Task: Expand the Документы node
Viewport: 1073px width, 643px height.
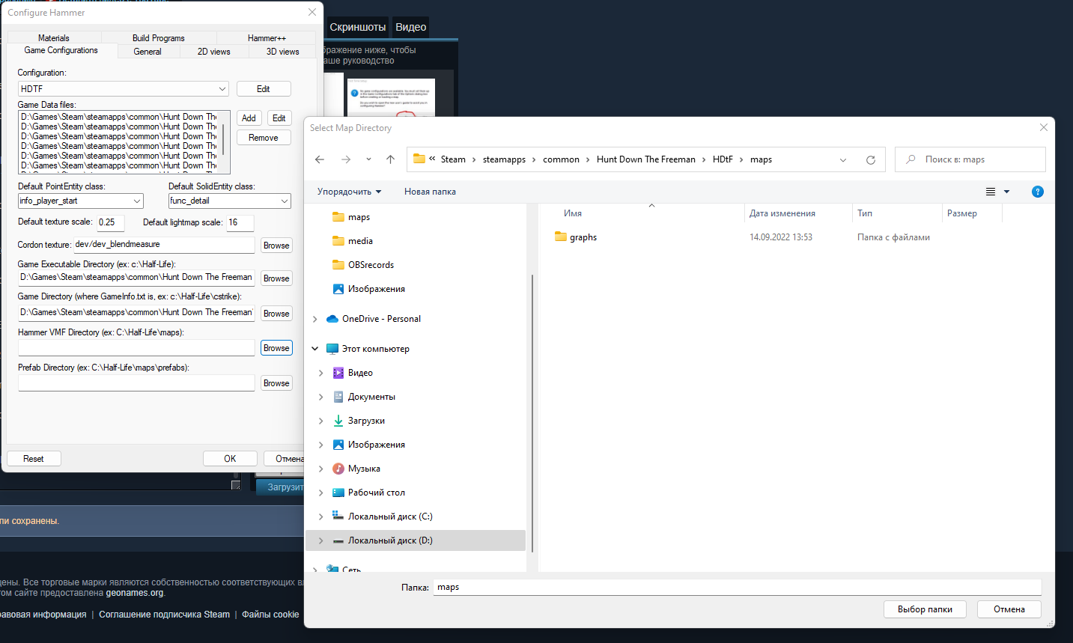Action: [321, 397]
